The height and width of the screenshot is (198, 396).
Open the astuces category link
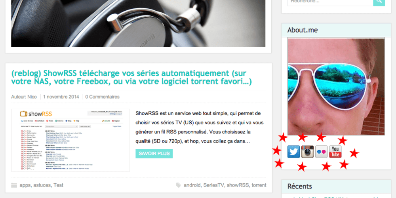pyautogui.click(x=42, y=185)
